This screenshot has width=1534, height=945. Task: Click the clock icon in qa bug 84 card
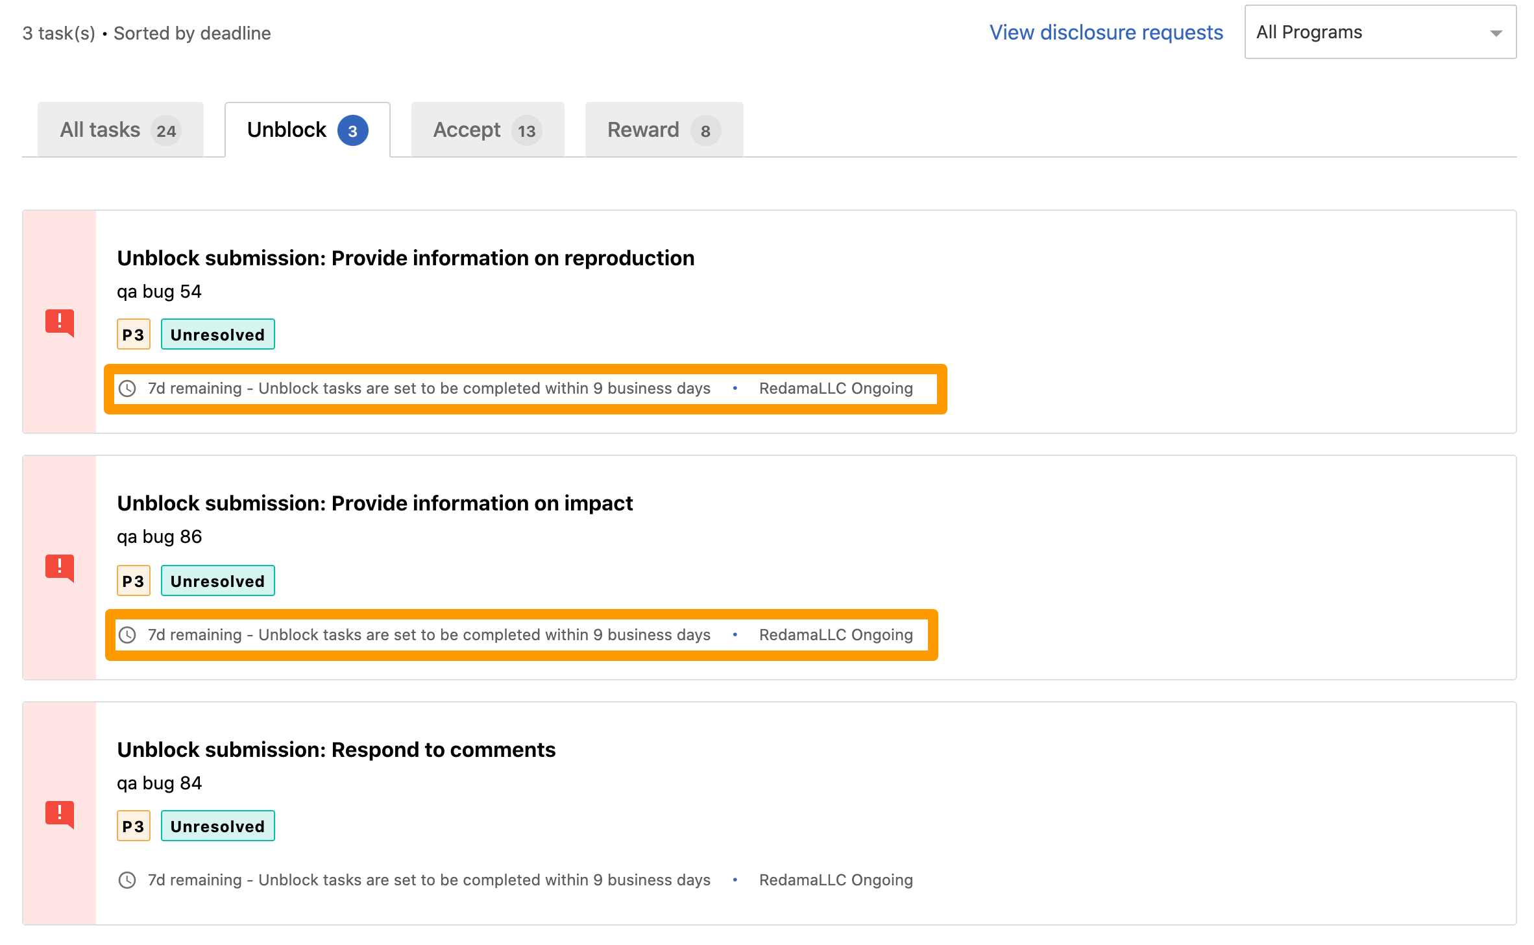click(127, 880)
